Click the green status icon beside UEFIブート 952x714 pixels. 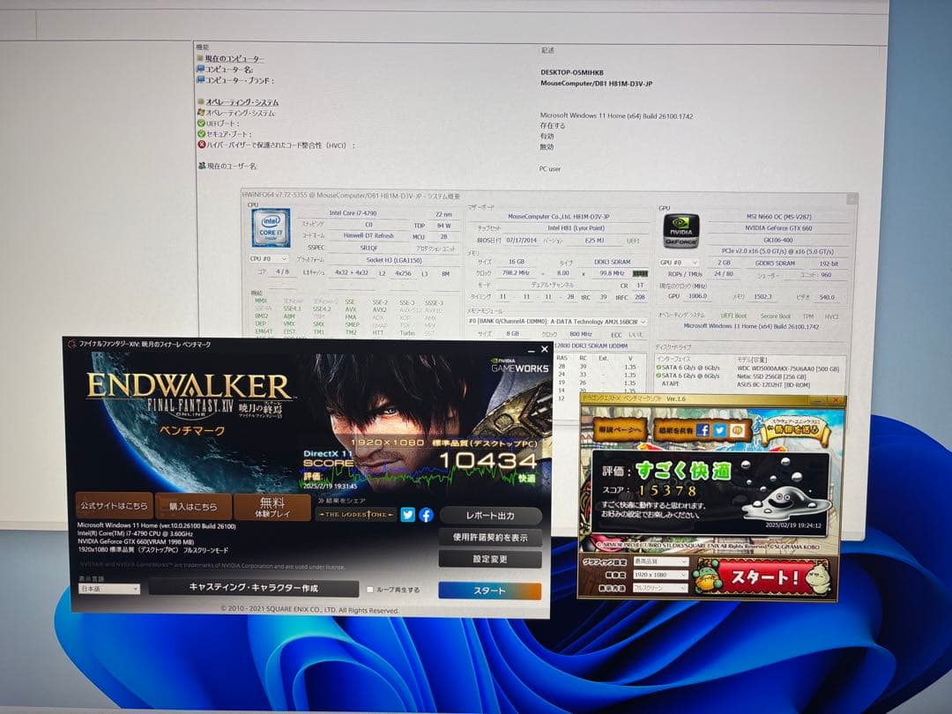[x=203, y=123]
